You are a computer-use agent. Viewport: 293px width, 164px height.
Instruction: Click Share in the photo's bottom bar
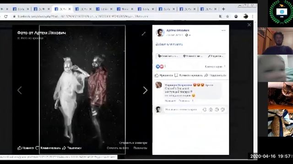click(72, 148)
